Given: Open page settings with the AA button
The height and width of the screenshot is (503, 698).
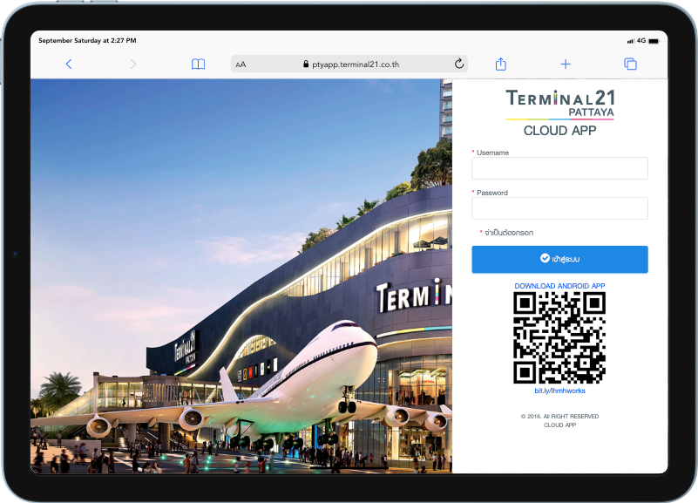Looking at the screenshot, I should point(241,64).
